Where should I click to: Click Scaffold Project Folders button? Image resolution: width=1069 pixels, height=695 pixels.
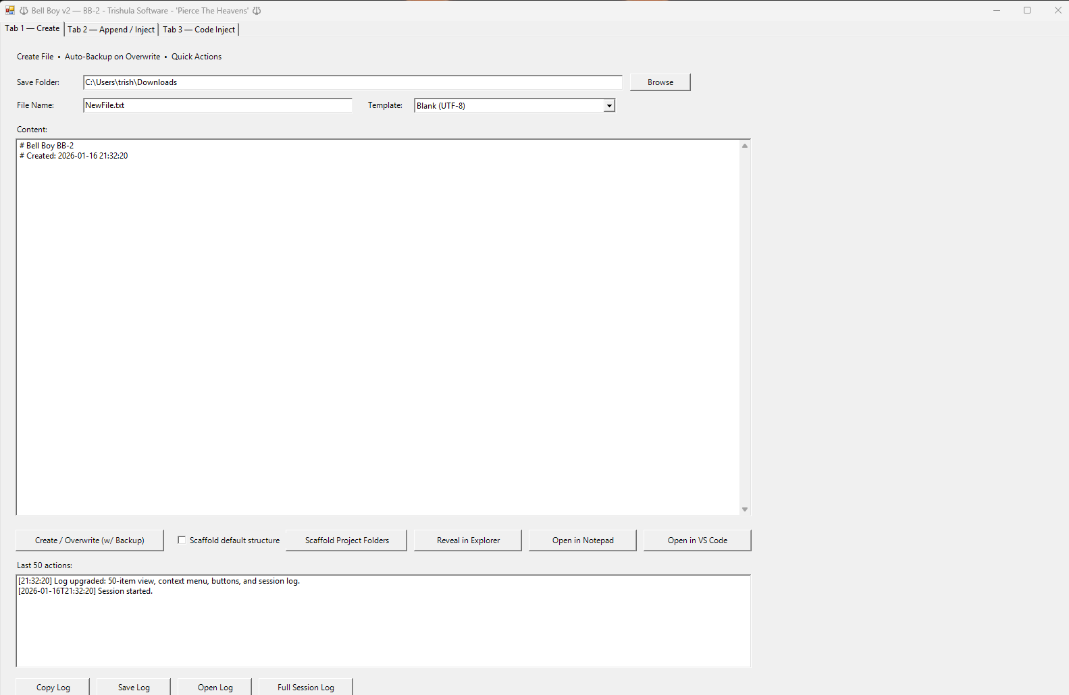point(346,540)
